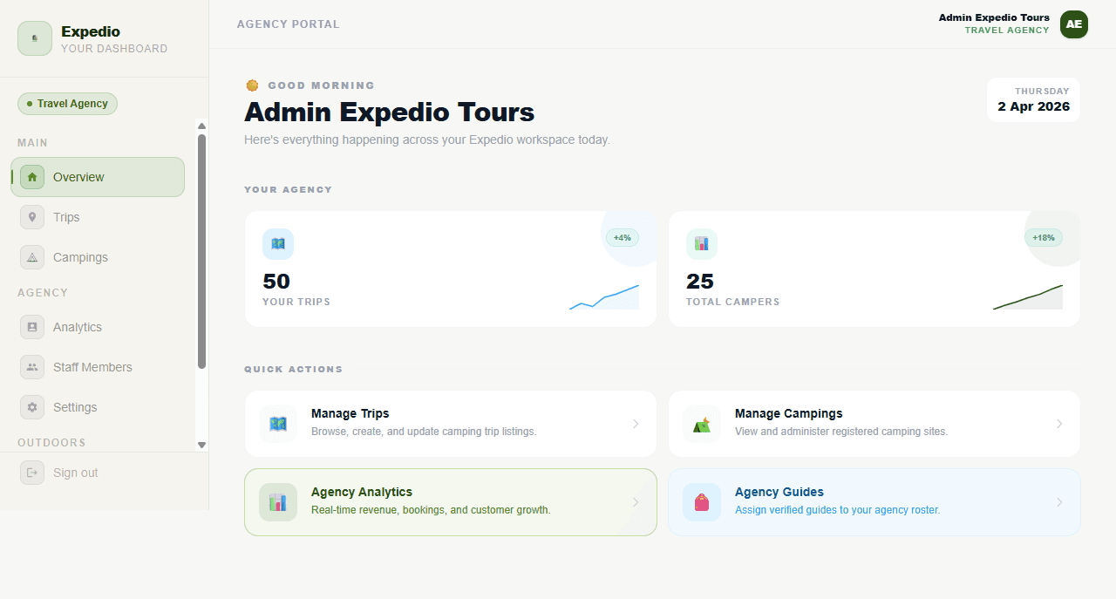
Task: Select the Expedio logo icon
Action: (34, 38)
